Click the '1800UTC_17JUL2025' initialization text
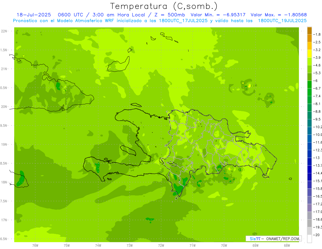Viewport: 322px width, 249px height. (183, 21)
